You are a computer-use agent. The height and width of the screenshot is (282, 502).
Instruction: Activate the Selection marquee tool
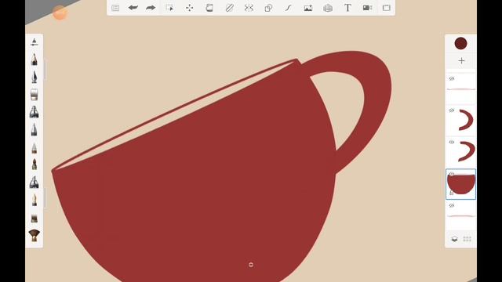tap(169, 8)
